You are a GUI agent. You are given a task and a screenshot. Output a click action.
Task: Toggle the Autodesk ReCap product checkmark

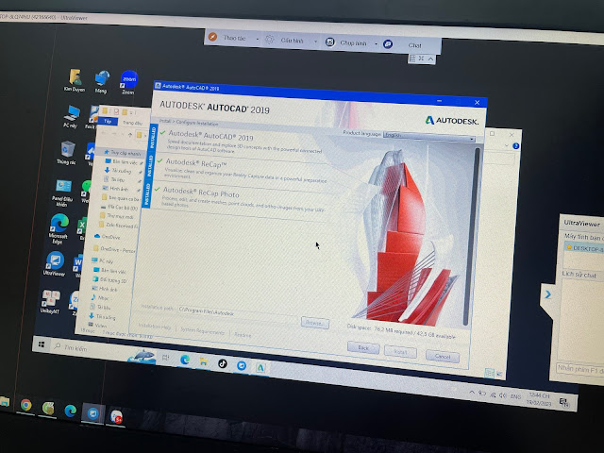[159, 160]
